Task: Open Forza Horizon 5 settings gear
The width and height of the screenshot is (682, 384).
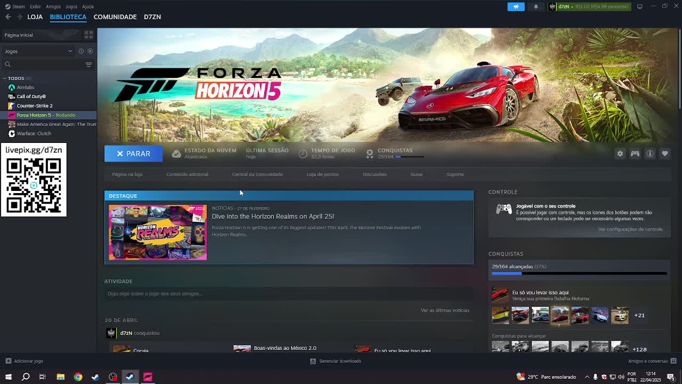Action: click(x=620, y=154)
